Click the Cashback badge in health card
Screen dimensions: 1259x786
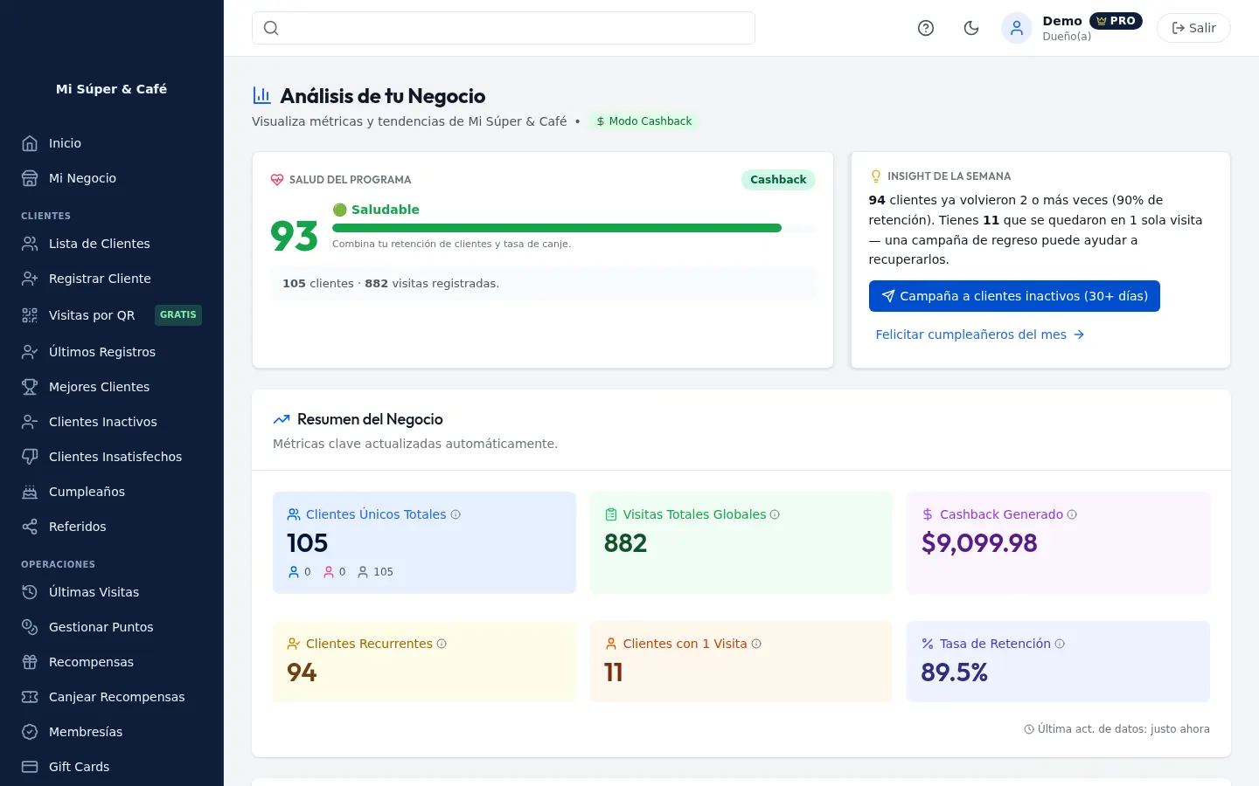point(778,180)
